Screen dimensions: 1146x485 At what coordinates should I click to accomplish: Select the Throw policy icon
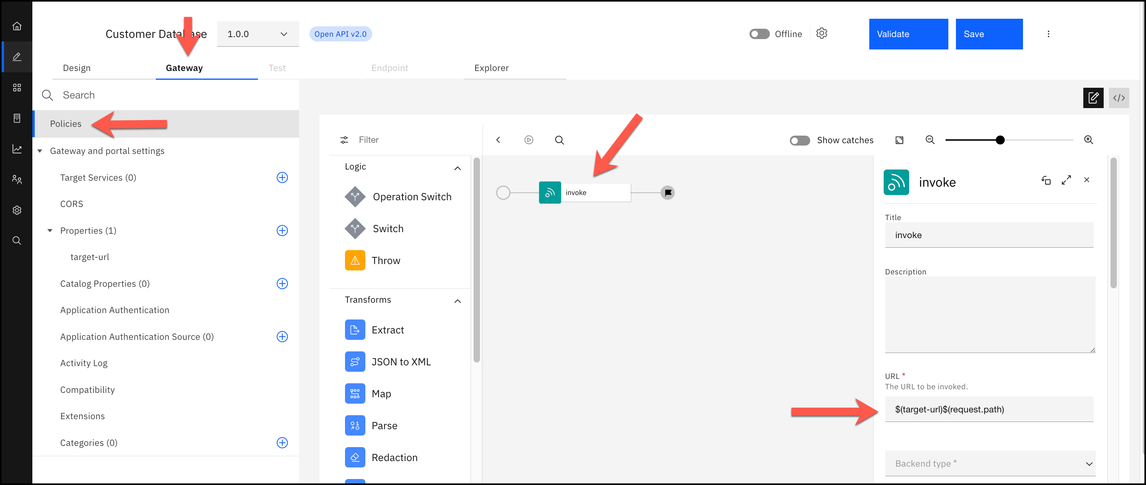(355, 260)
